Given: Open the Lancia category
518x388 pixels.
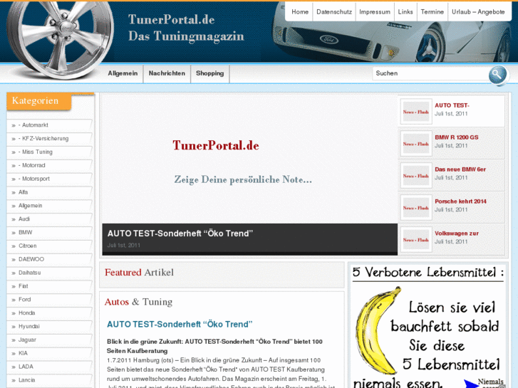Looking at the screenshot, I should [27, 380].
